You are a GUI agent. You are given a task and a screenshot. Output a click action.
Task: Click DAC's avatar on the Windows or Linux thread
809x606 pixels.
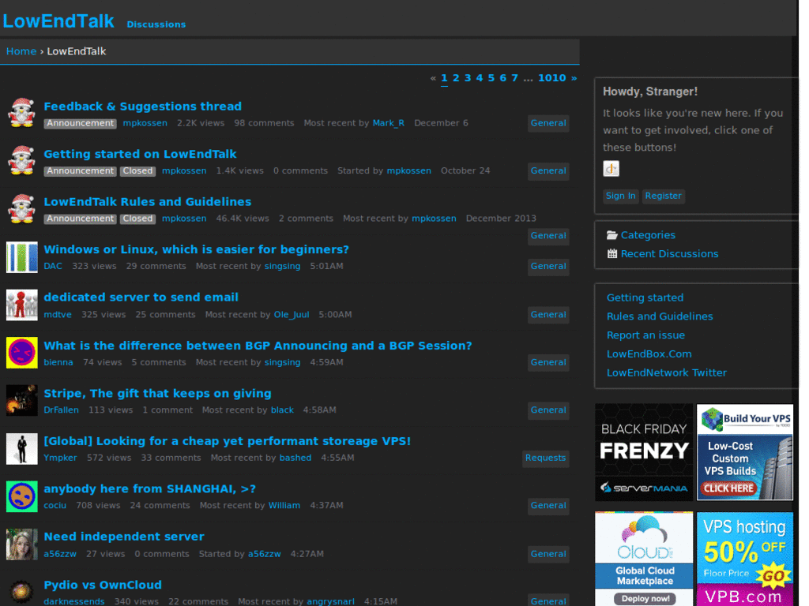[x=21, y=257]
